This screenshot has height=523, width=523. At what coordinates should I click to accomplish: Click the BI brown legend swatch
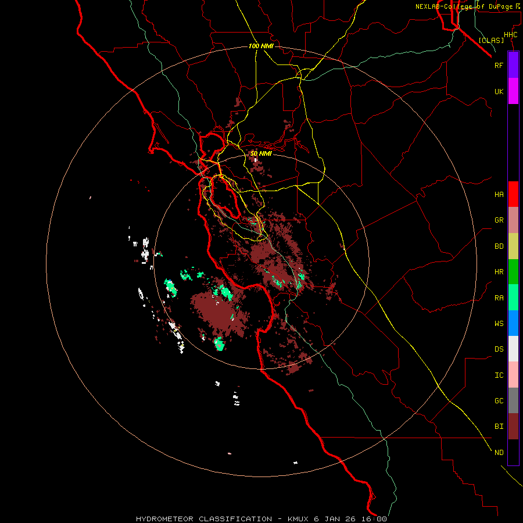(513, 427)
